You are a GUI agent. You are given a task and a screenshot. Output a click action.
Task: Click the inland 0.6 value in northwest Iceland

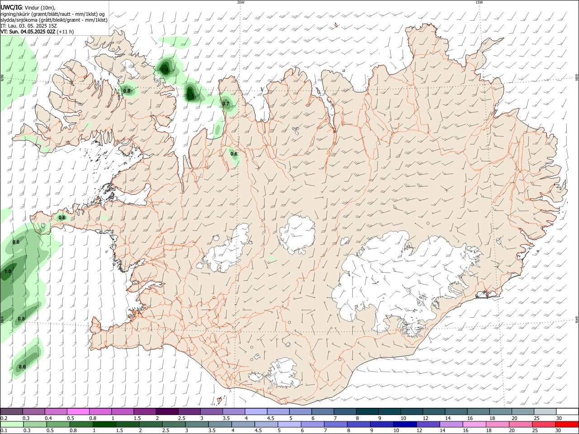pos(234,154)
